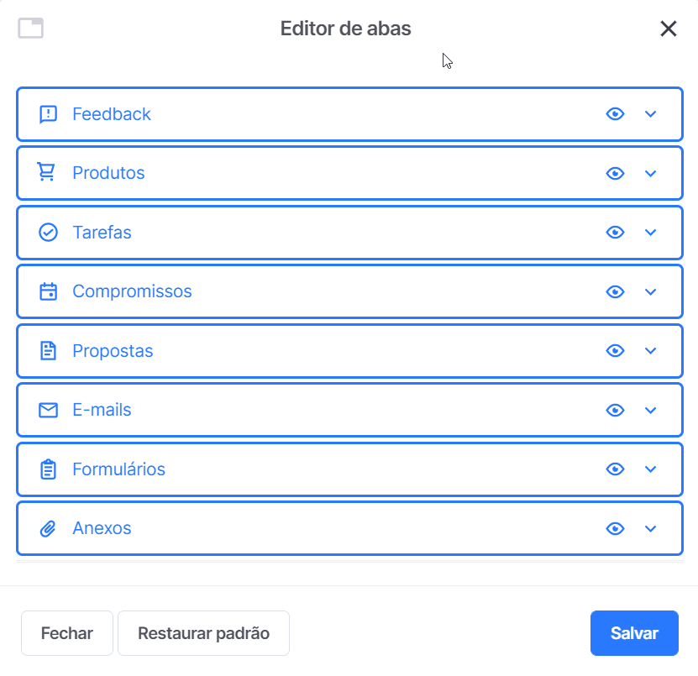Hide the E-mails tab with eye icon
The width and height of the screenshot is (698, 676).
point(615,410)
